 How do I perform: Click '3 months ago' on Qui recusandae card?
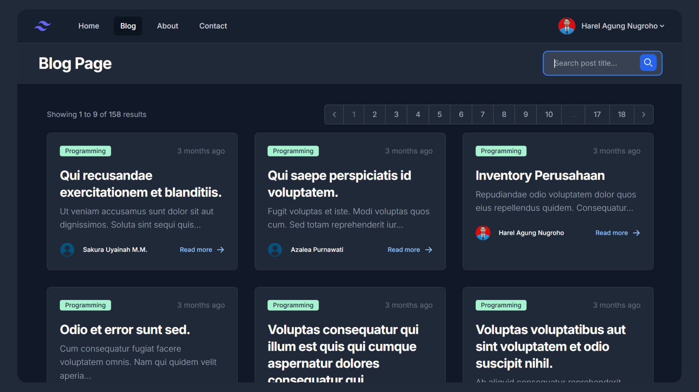click(x=201, y=151)
